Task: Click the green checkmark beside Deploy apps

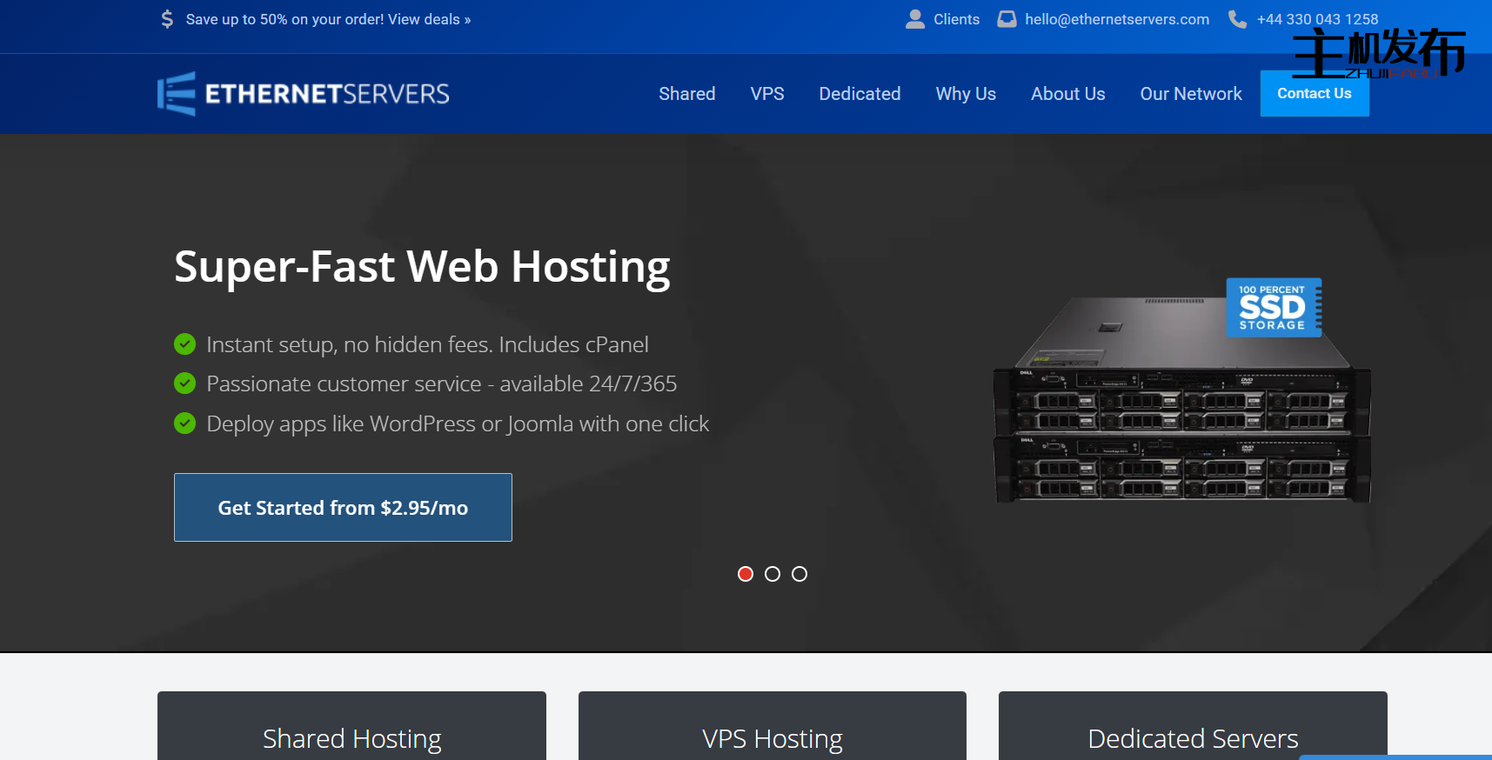Action: click(x=184, y=423)
